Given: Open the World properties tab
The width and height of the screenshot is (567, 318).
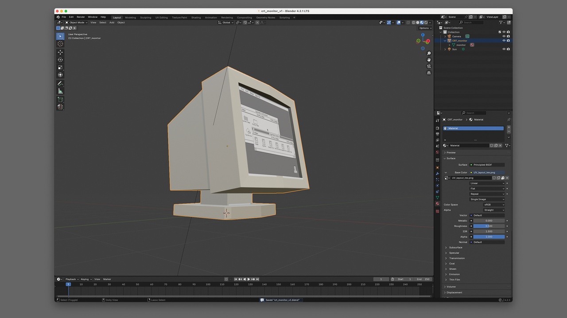Looking at the screenshot, I should 437,152.
